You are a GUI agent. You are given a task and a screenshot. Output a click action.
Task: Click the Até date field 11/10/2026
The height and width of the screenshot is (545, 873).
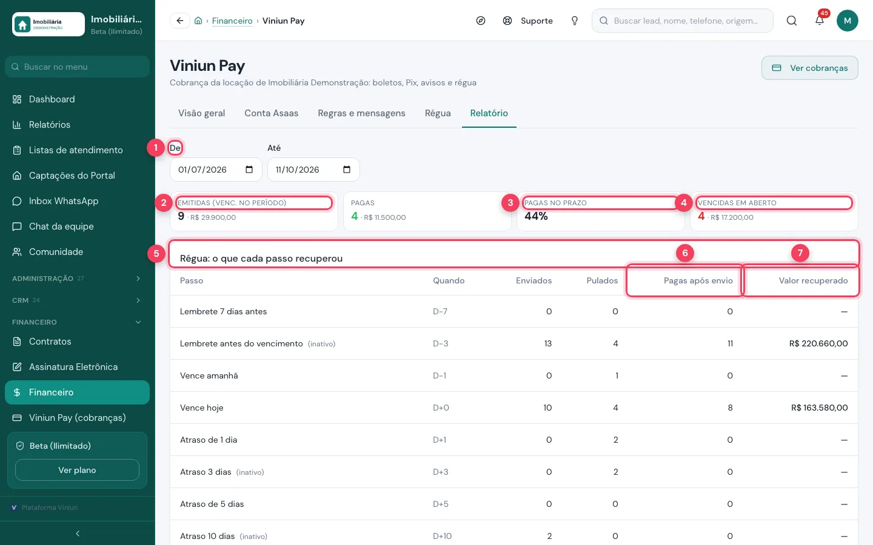click(313, 170)
